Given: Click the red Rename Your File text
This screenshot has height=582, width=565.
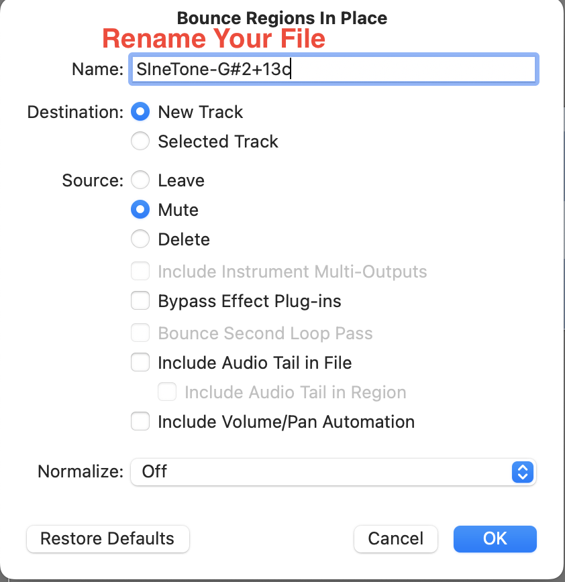Looking at the screenshot, I should point(213,39).
